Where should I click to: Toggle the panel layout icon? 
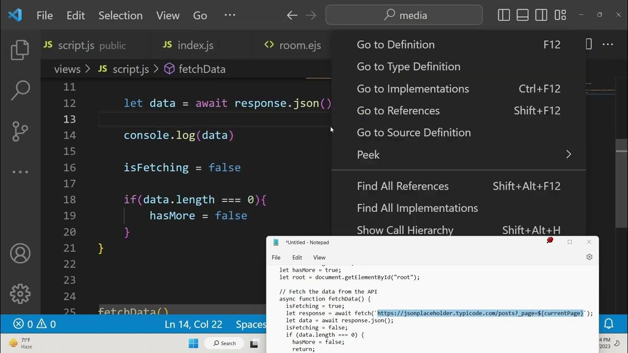tap(523, 15)
